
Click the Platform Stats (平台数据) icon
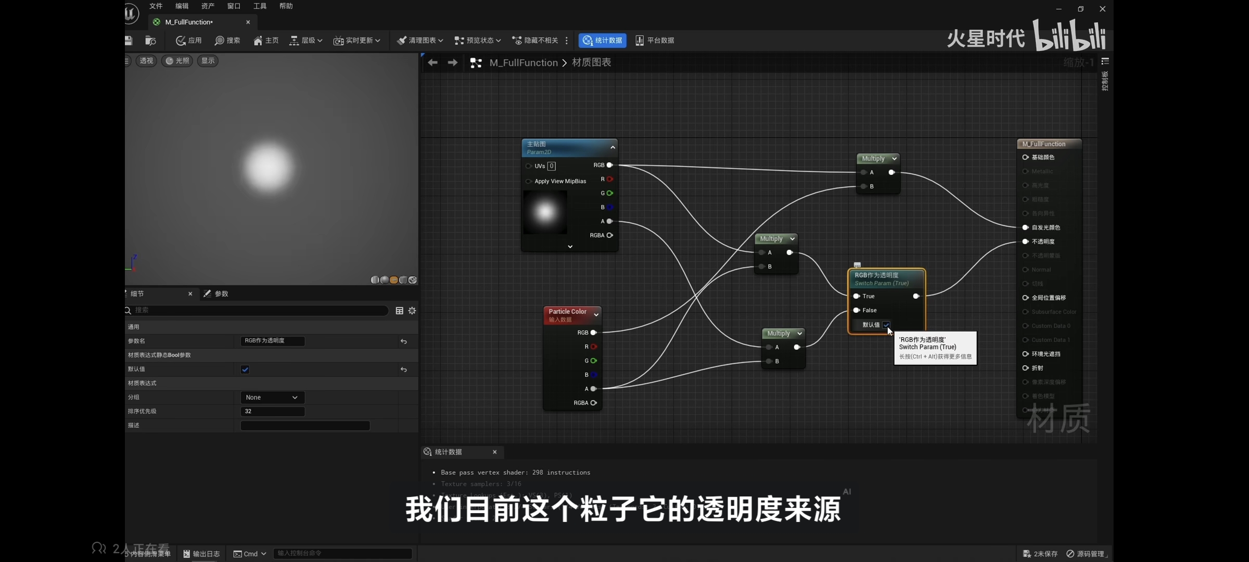click(639, 41)
